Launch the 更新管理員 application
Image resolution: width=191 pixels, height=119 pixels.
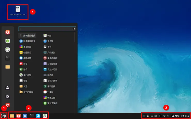[x=50, y=103]
